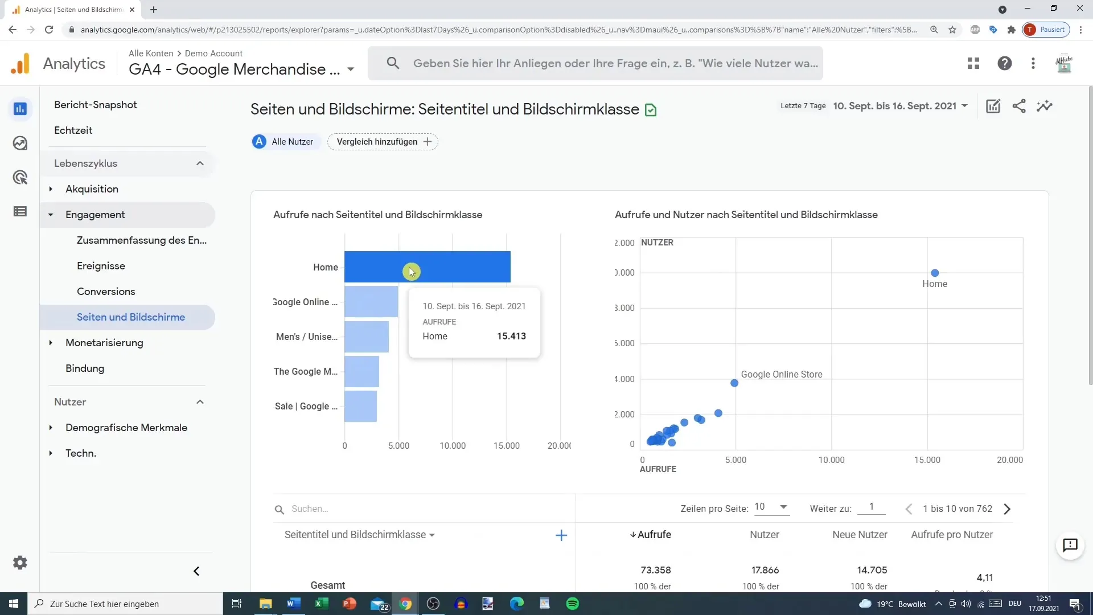
Task: Expand the Akquisition tree arrow
Action: click(x=51, y=189)
